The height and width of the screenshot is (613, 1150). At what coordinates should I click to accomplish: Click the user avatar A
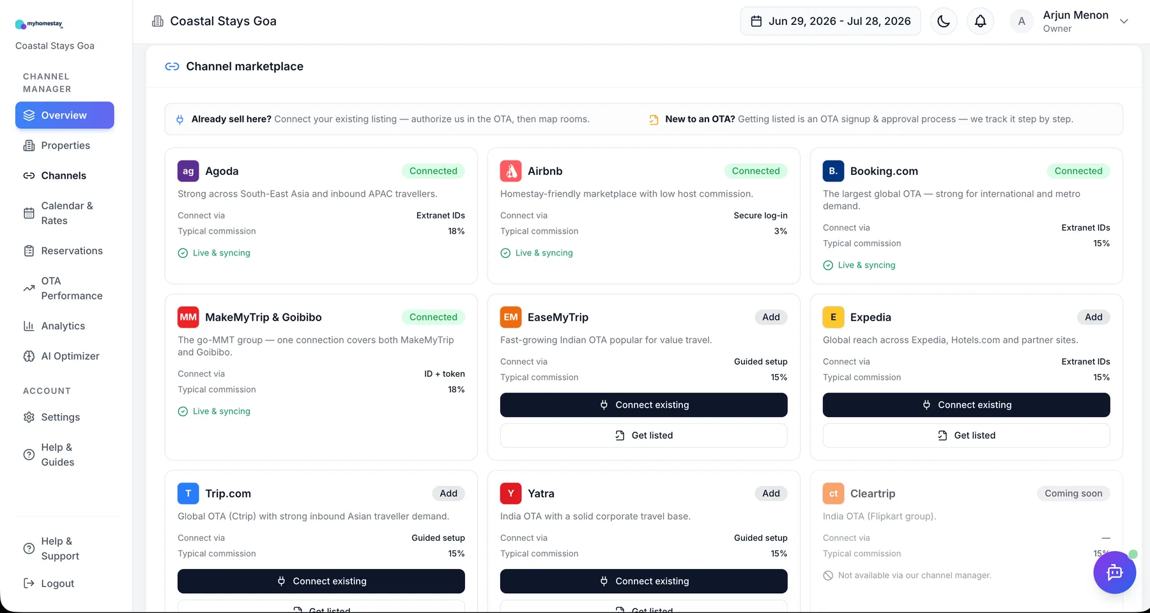tap(1022, 21)
